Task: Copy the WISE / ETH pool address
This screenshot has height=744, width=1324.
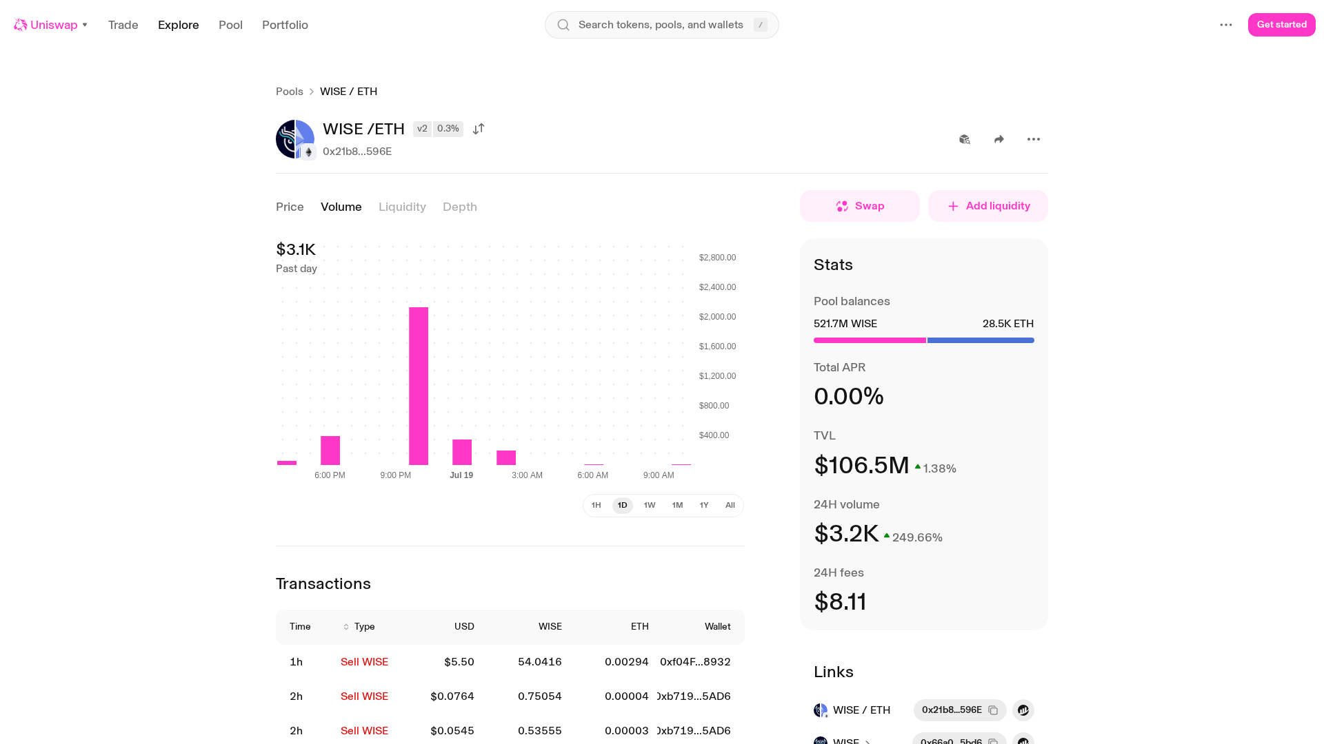Action: tap(993, 710)
